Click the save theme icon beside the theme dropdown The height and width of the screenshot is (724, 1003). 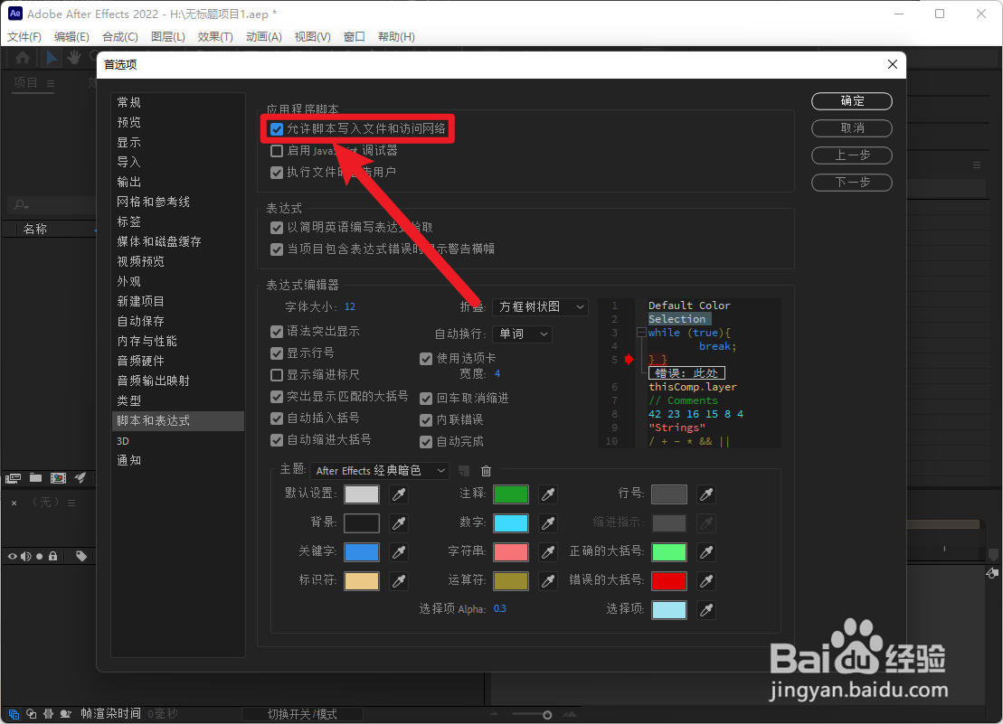pos(464,471)
